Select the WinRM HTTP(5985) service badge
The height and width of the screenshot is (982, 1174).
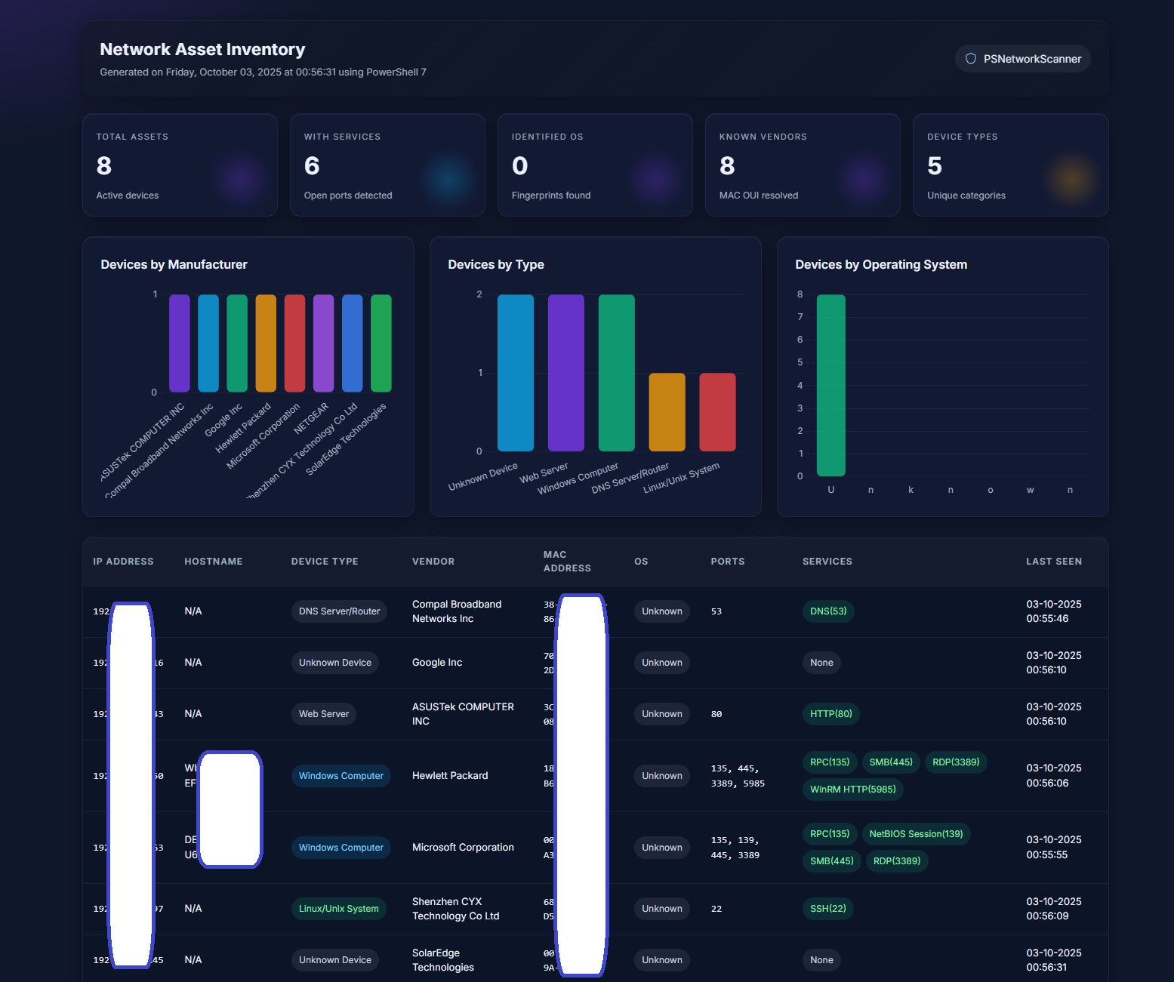(x=852, y=790)
